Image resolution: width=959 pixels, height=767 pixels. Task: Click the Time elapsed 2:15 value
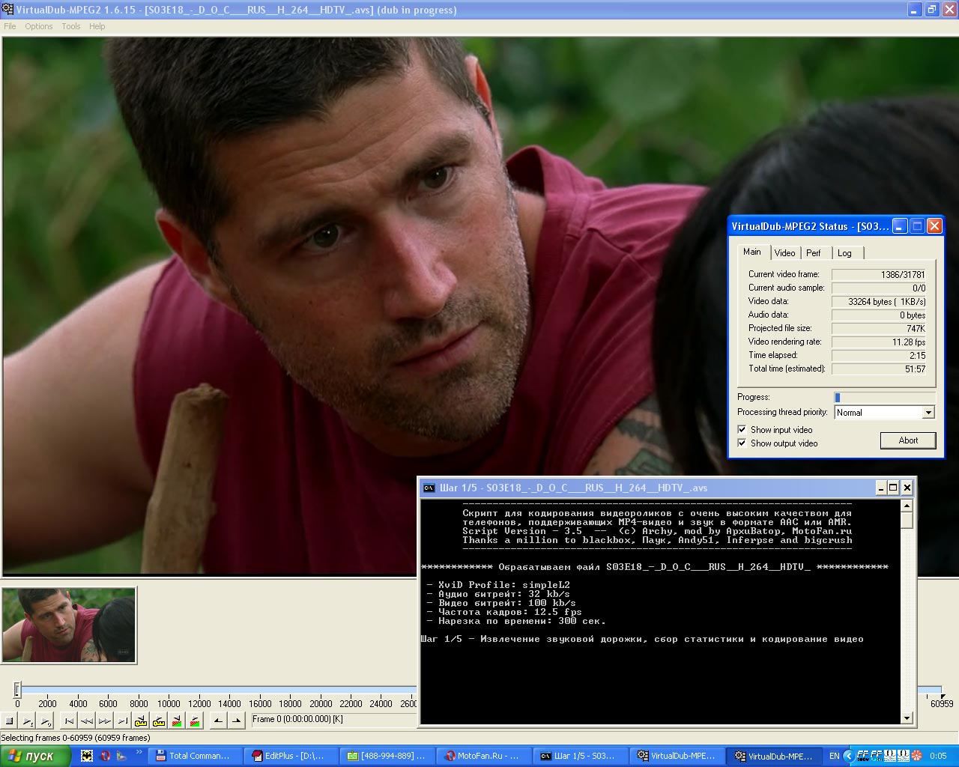pos(879,356)
